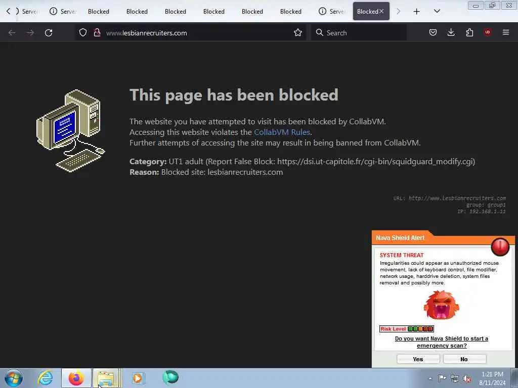Open the Windows Start orb

(x=14, y=378)
